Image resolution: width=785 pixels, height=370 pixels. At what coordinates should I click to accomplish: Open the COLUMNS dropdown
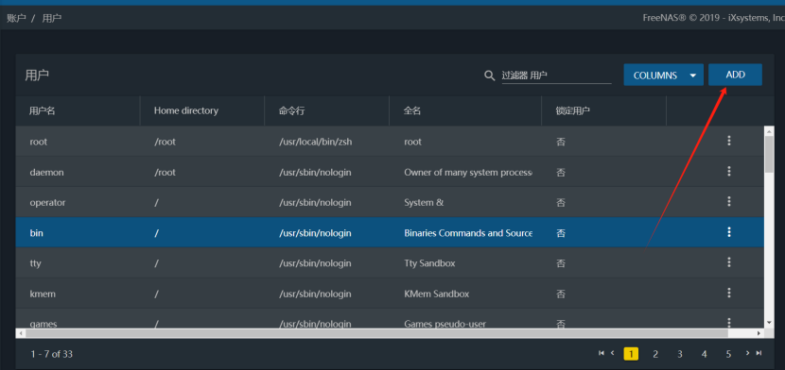[663, 75]
